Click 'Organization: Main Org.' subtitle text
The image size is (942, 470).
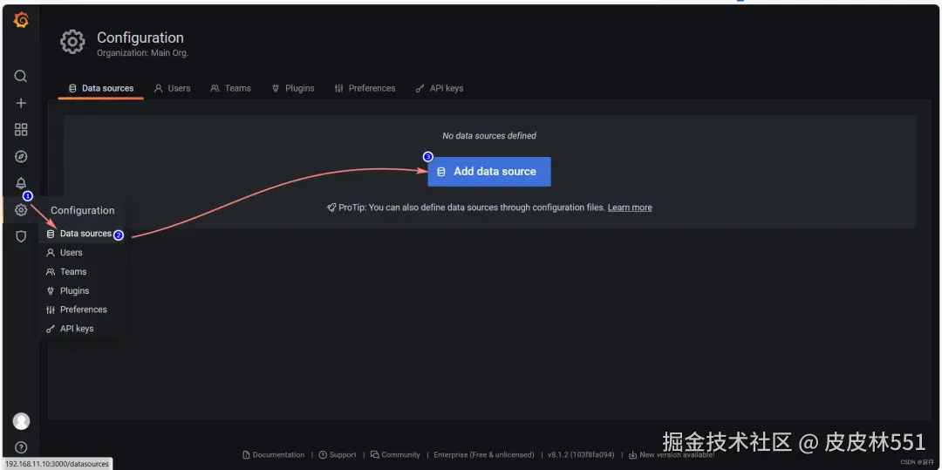tap(142, 53)
